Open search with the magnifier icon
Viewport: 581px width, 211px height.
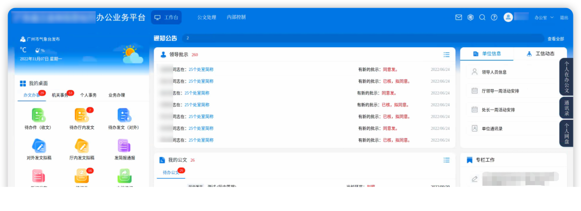coord(482,17)
